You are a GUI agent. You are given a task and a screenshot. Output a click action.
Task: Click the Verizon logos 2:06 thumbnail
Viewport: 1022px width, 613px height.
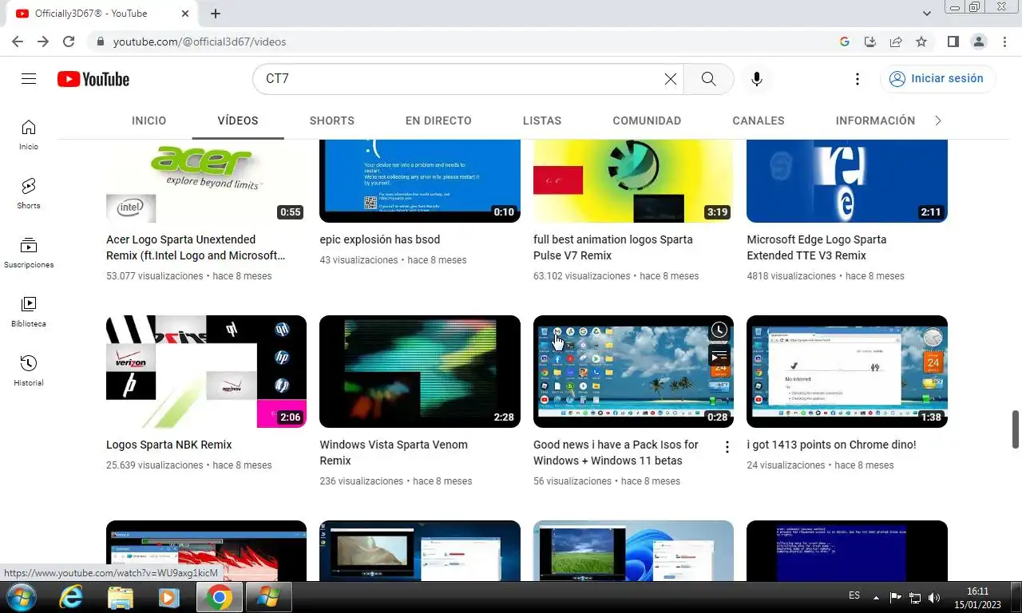click(x=206, y=371)
